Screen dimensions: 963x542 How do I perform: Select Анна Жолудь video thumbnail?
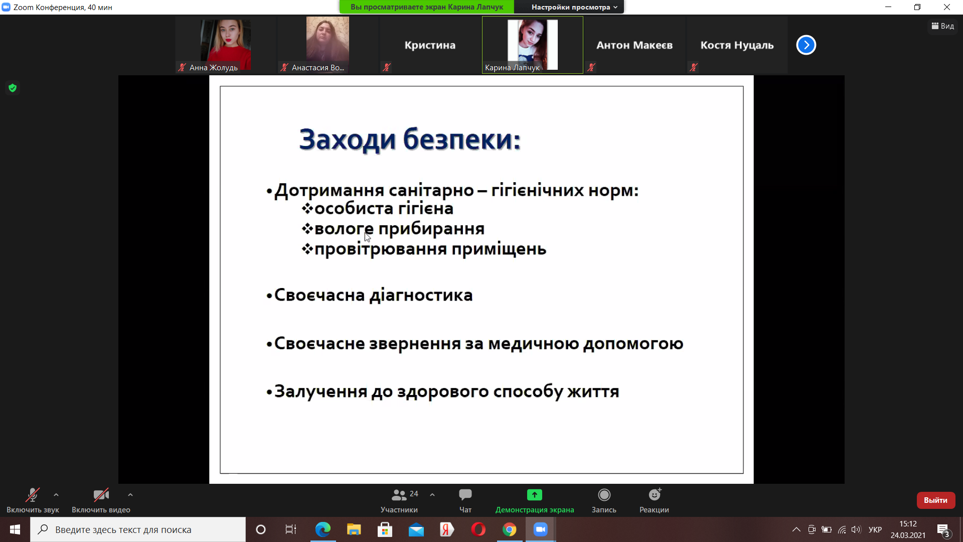(225, 45)
